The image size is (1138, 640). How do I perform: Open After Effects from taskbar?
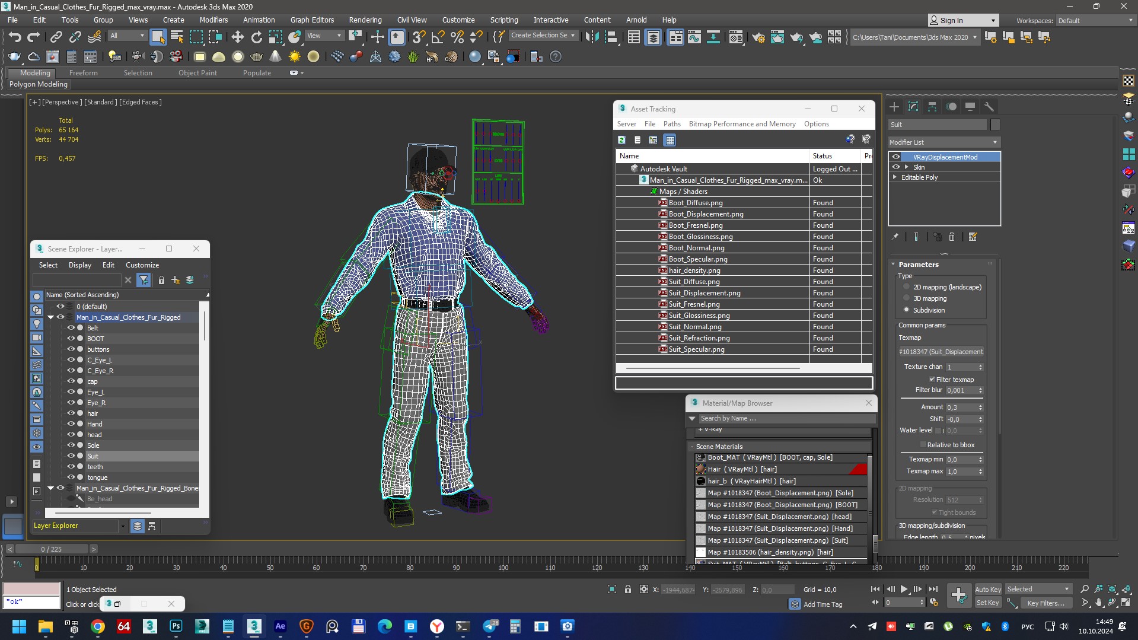pyautogui.click(x=280, y=626)
